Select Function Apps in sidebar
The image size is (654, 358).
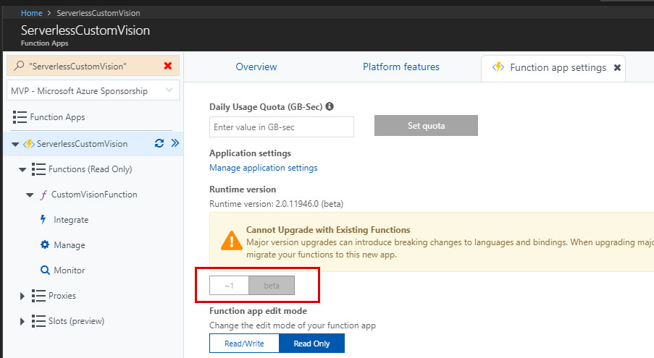(x=57, y=117)
